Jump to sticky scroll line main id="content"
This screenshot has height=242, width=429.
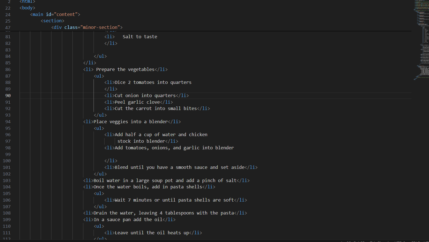(x=55, y=14)
